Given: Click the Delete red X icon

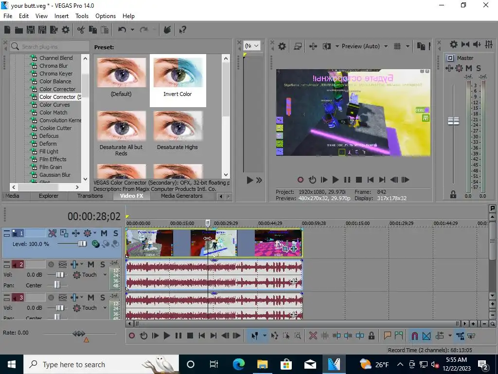Looking at the screenshot, I should coord(313,336).
